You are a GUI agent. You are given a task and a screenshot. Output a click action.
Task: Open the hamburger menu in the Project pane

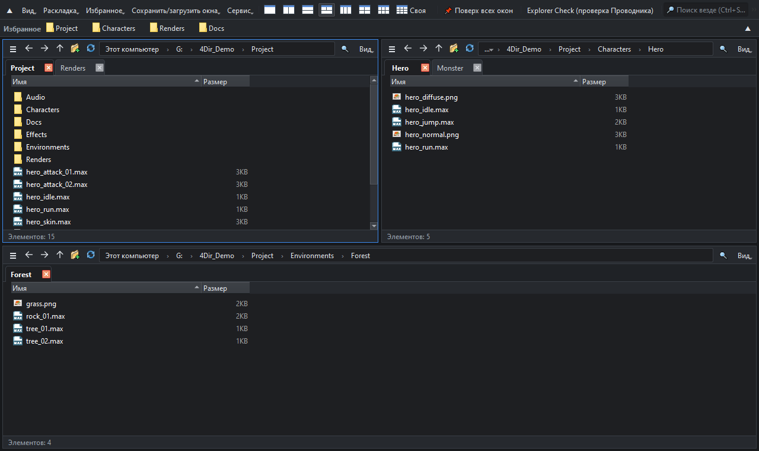(x=13, y=49)
